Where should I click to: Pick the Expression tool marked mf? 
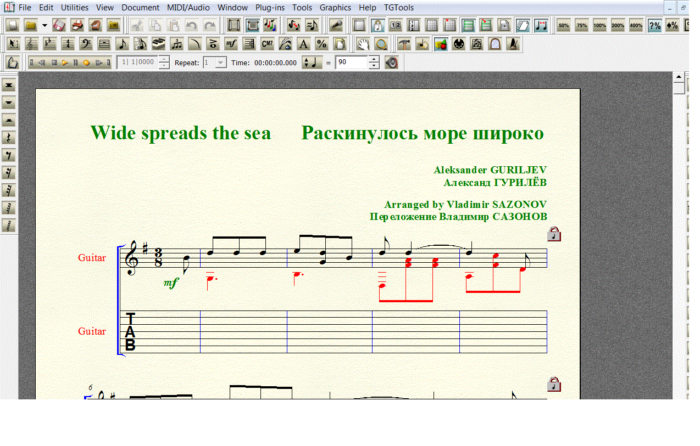click(x=231, y=44)
